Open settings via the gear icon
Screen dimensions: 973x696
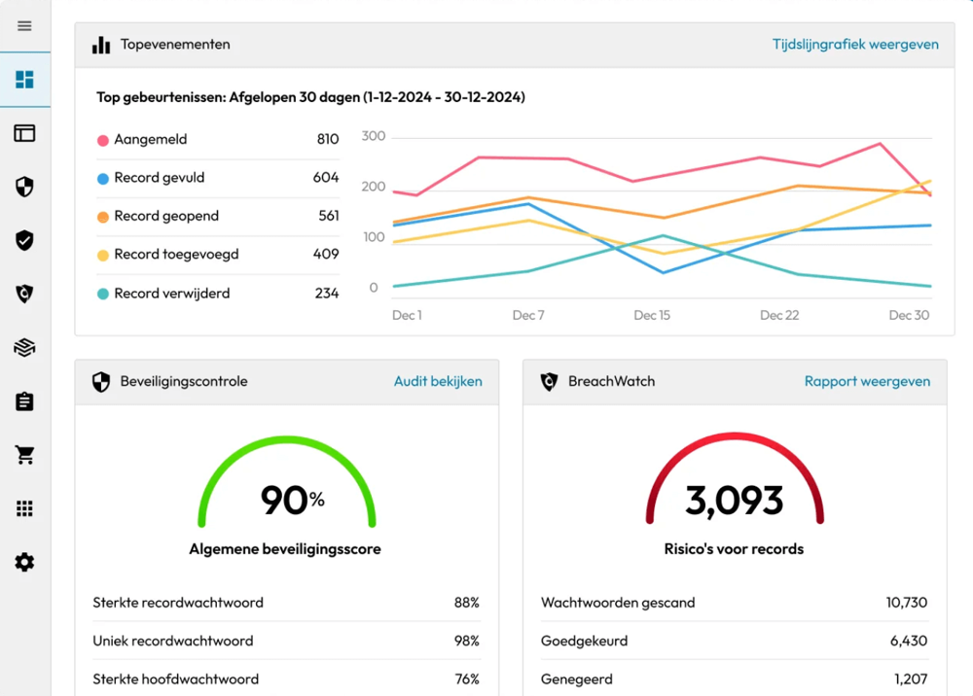(x=24, y=562)
